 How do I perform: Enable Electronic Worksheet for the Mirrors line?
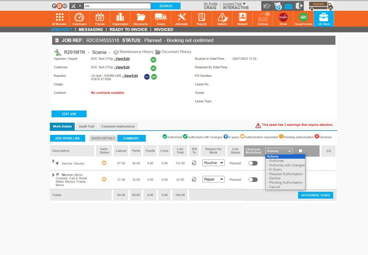pyautogui.click(x=253, y=179)
